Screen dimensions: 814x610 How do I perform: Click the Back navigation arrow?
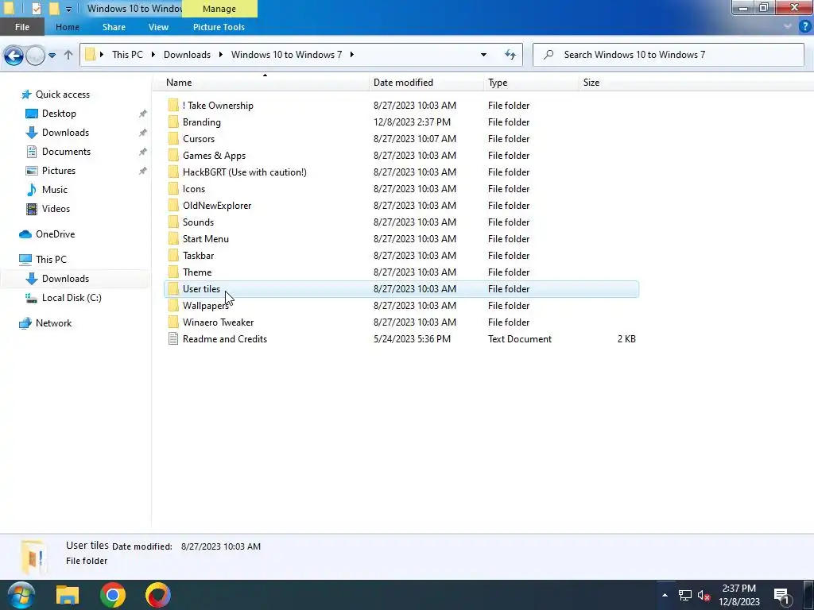coord(14,55)
